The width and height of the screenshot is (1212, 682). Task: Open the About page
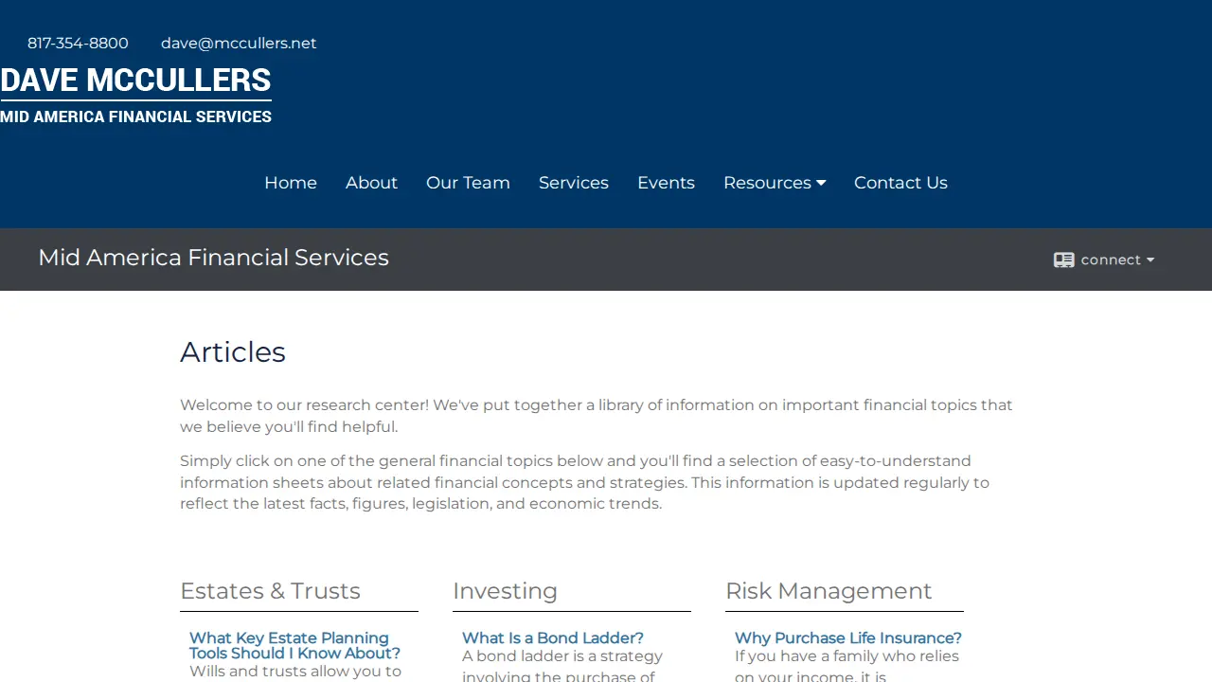371,183
